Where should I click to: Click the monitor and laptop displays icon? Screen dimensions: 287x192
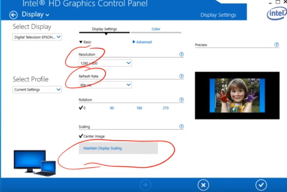35,163
